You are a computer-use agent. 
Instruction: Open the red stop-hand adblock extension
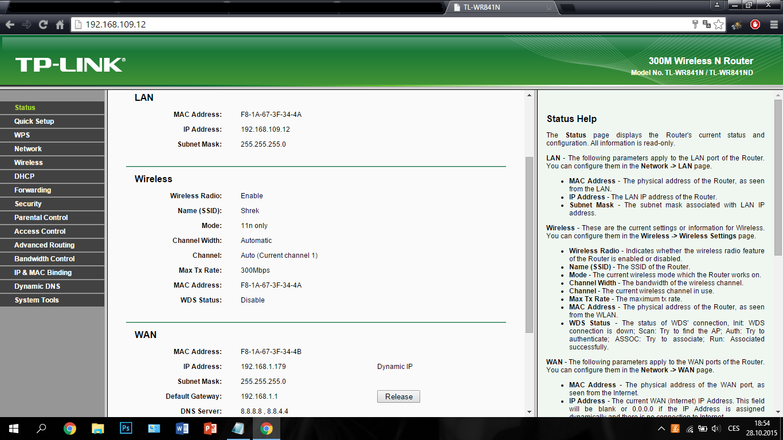(755, 25)
